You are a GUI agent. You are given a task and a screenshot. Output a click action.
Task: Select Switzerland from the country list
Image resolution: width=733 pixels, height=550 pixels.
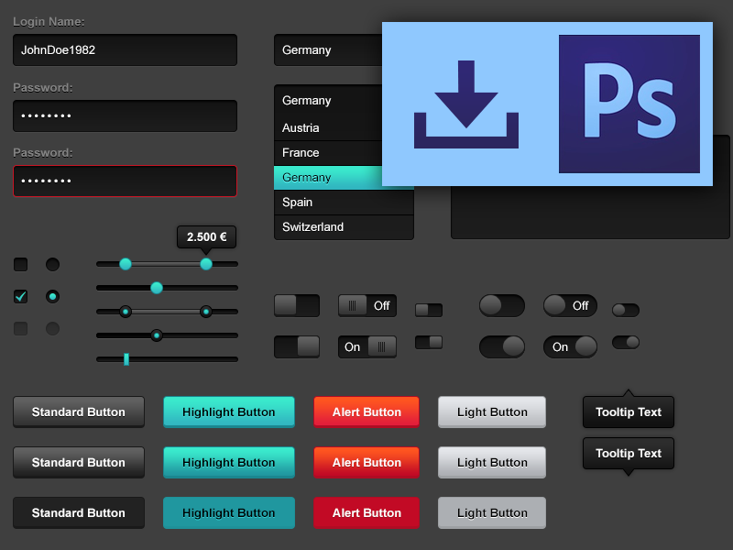click(x=344, y=227)
